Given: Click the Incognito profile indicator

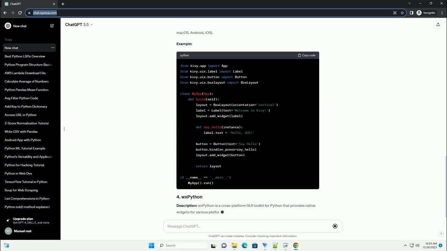Looking at the screenshot, I should tap(426, 13).
